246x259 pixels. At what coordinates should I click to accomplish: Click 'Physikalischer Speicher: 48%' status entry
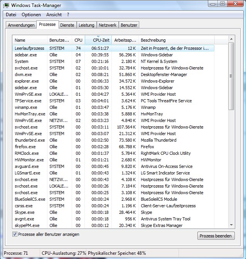(117, 253)
